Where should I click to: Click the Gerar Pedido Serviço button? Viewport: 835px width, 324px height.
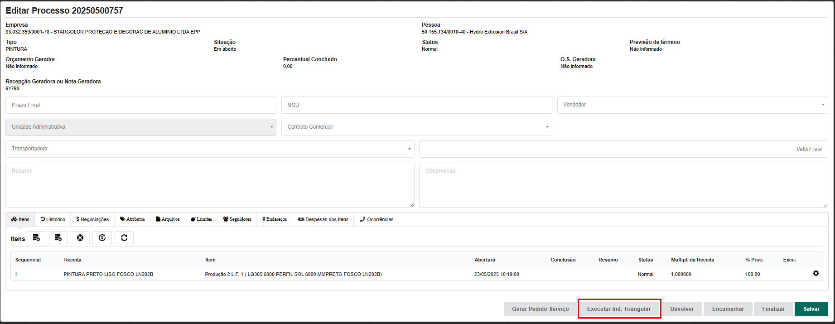click(540, 309)
